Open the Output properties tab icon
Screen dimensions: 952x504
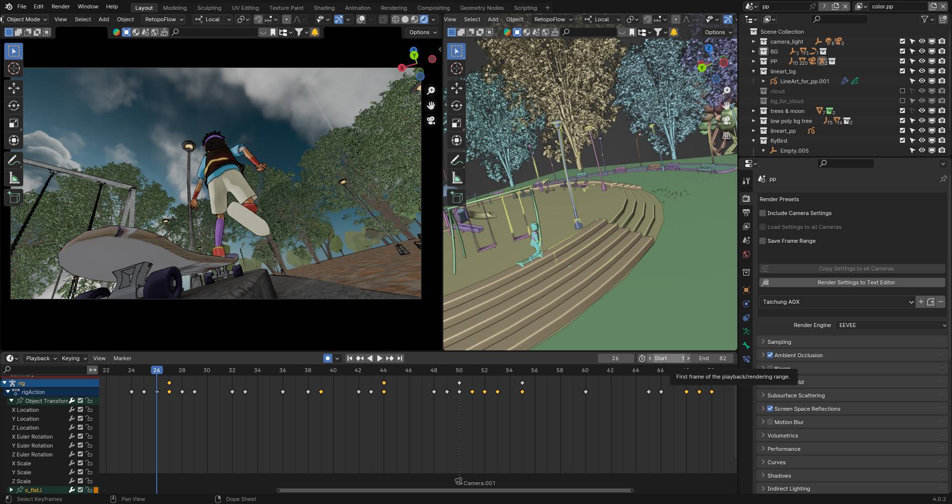[746, 213]
